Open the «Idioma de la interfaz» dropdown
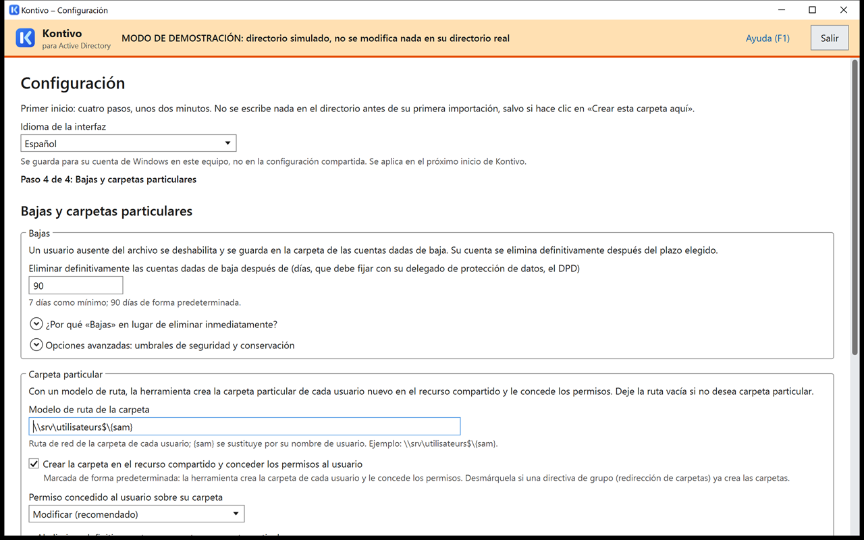Viewport: 864px width, 540px height. 128,143
